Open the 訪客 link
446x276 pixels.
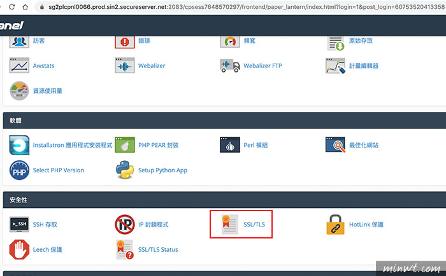[39, 41]
